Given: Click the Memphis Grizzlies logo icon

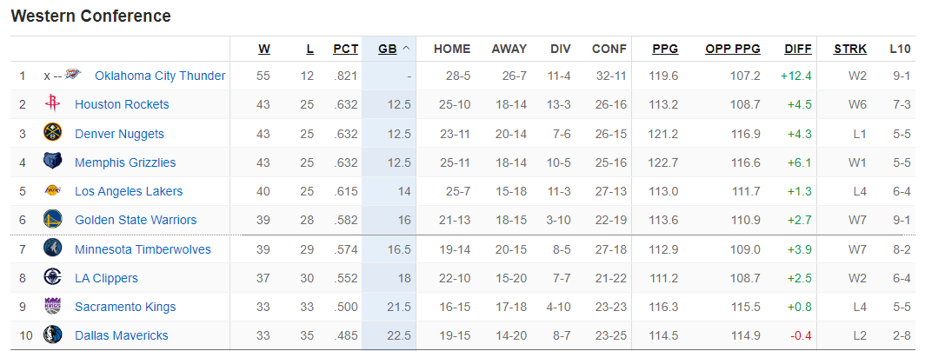Looking at the screenshot, I should [52, 162].
